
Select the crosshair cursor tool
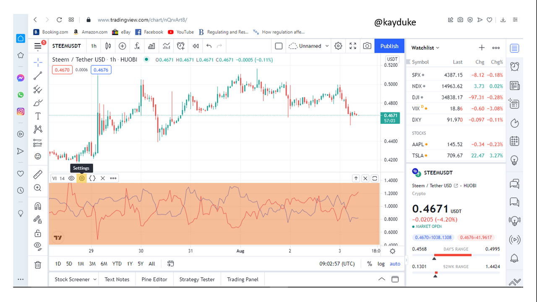coord(38,62)
